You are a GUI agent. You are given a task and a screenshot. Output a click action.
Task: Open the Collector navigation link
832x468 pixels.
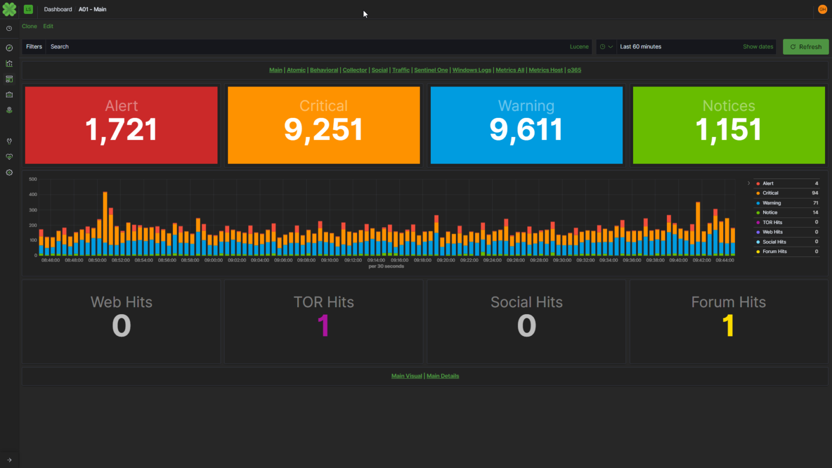[x=355, y=70]
